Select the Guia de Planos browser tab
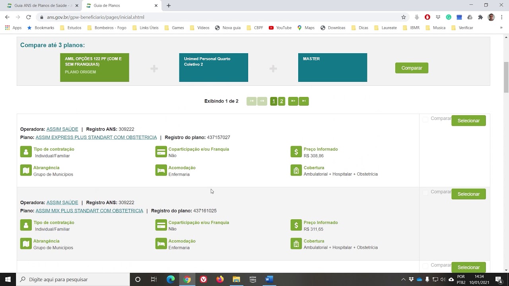 pos(122,6)
